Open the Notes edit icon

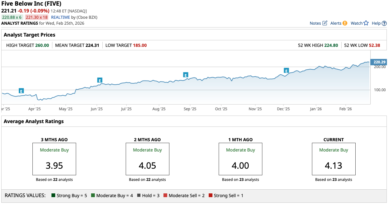click(x=325, y=23)
